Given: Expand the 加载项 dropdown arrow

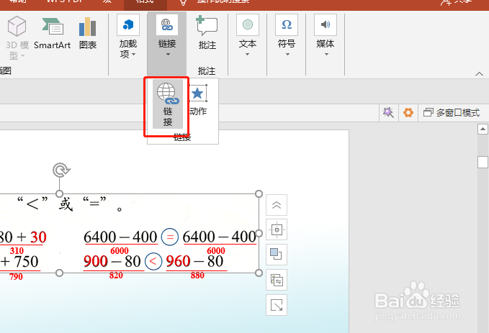Looking at the screenshot, I should 134,54.
